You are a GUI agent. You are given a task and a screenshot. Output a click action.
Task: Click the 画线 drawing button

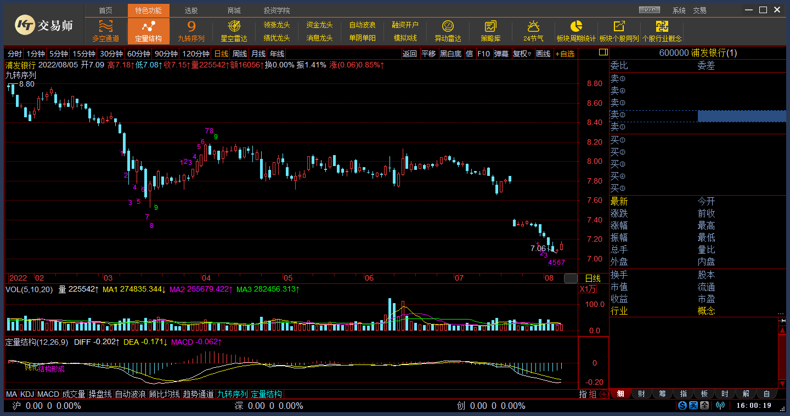(x=543, y=53)
